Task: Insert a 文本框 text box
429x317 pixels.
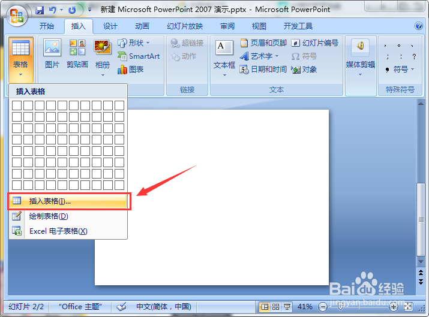Action: 224,55
